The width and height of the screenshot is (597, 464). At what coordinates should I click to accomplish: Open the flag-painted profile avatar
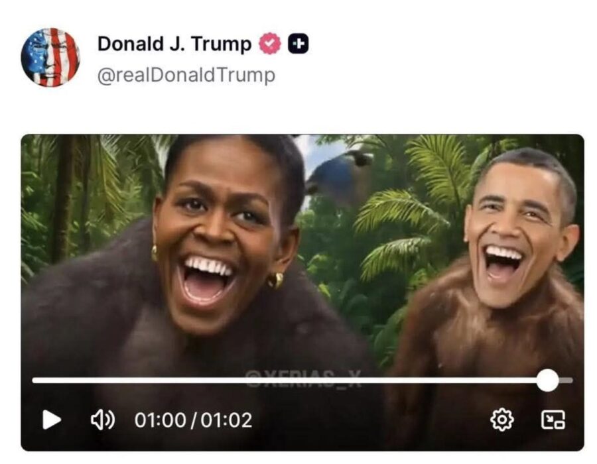(x=50, y=58)
